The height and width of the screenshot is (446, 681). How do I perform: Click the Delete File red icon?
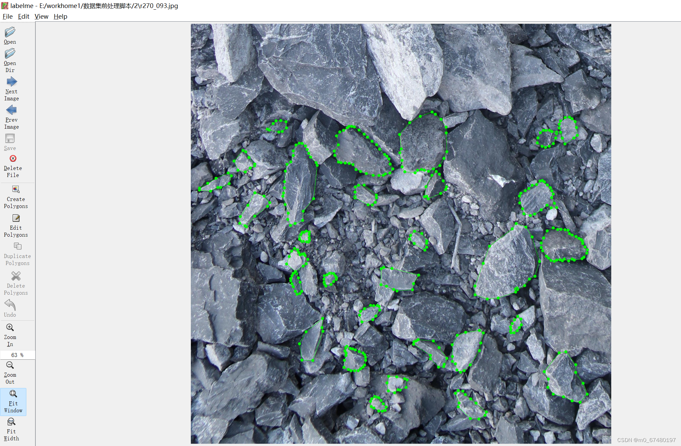(13, 159)
